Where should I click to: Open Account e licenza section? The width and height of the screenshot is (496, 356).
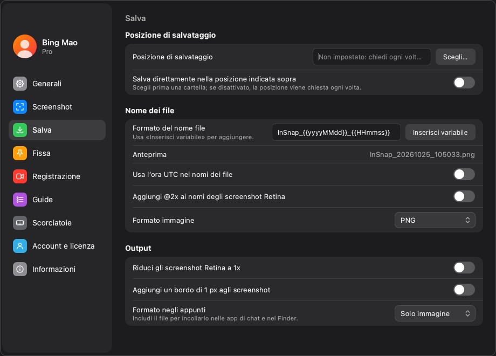pos(57,246)
